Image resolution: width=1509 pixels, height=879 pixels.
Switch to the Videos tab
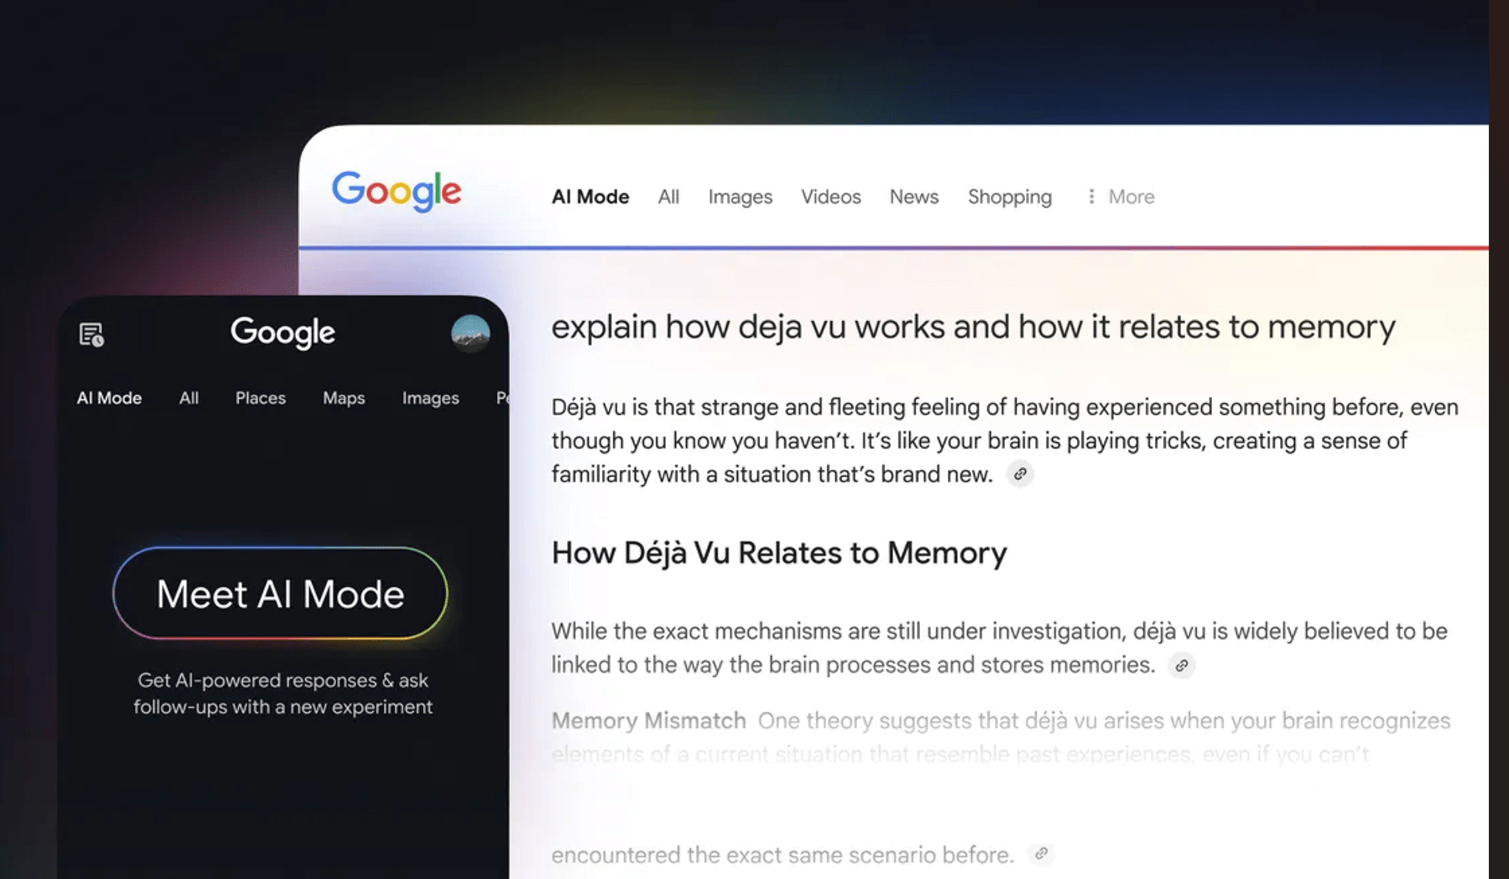(x=830, y=197)
